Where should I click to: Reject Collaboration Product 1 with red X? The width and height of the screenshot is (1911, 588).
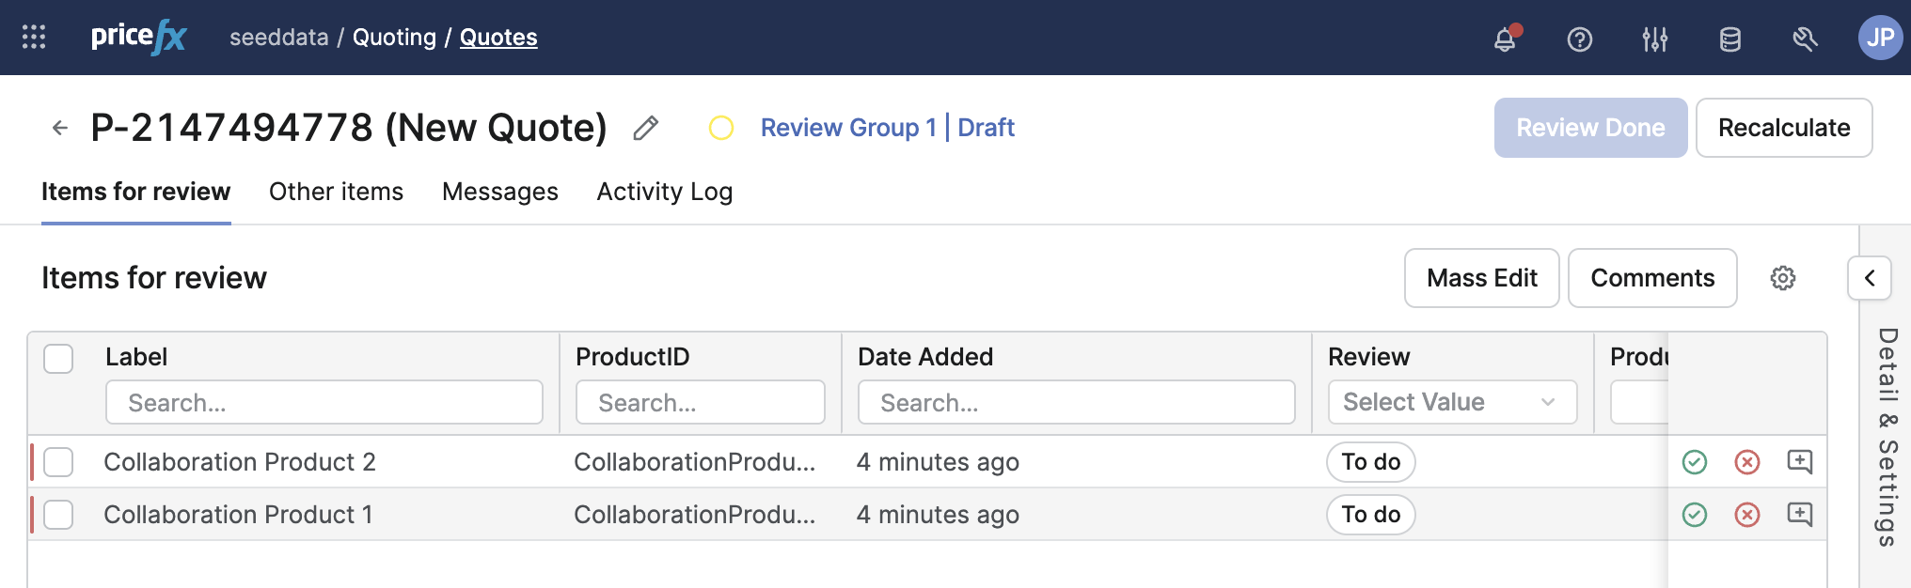[1747, 515]
